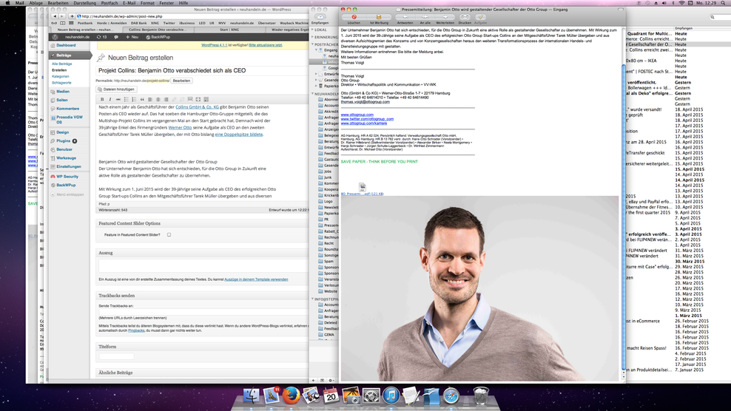Screen dimensions: 731x411
Task: Click the Empfangen get-mail icon
Action: tap(320, 17)
